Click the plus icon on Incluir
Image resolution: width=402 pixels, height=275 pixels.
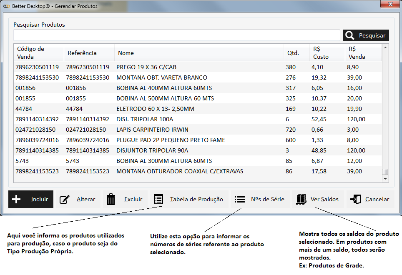16,199
